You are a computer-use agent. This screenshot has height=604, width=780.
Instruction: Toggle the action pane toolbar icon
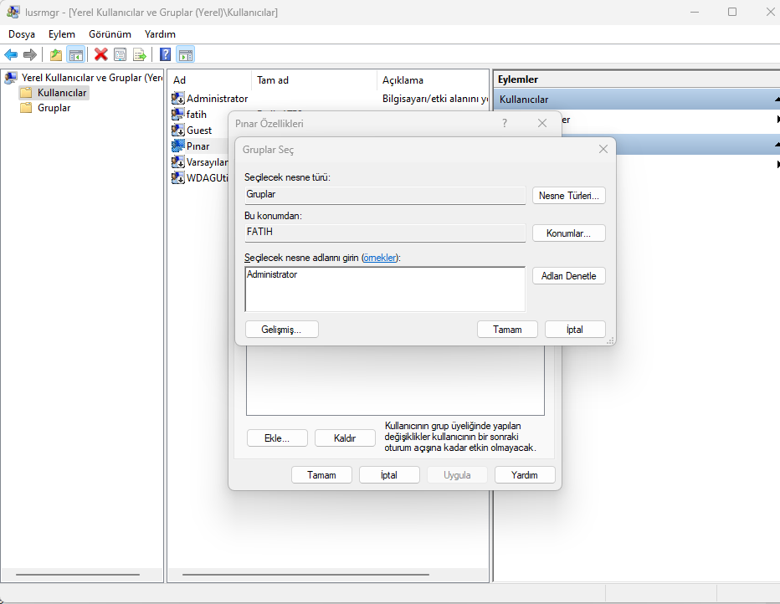(186, 54)
